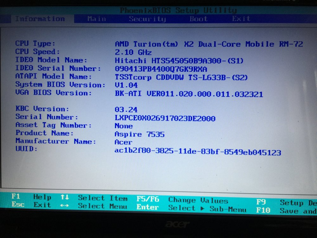Click the CPU Type label
The height and width of the screenshot is (238, 317).
tap(35, 43)
